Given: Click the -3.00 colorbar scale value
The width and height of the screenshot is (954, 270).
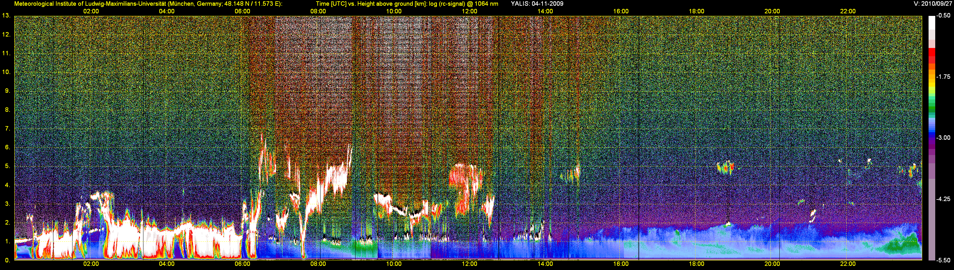Looking at the screenshot, I should pos(943,138).
